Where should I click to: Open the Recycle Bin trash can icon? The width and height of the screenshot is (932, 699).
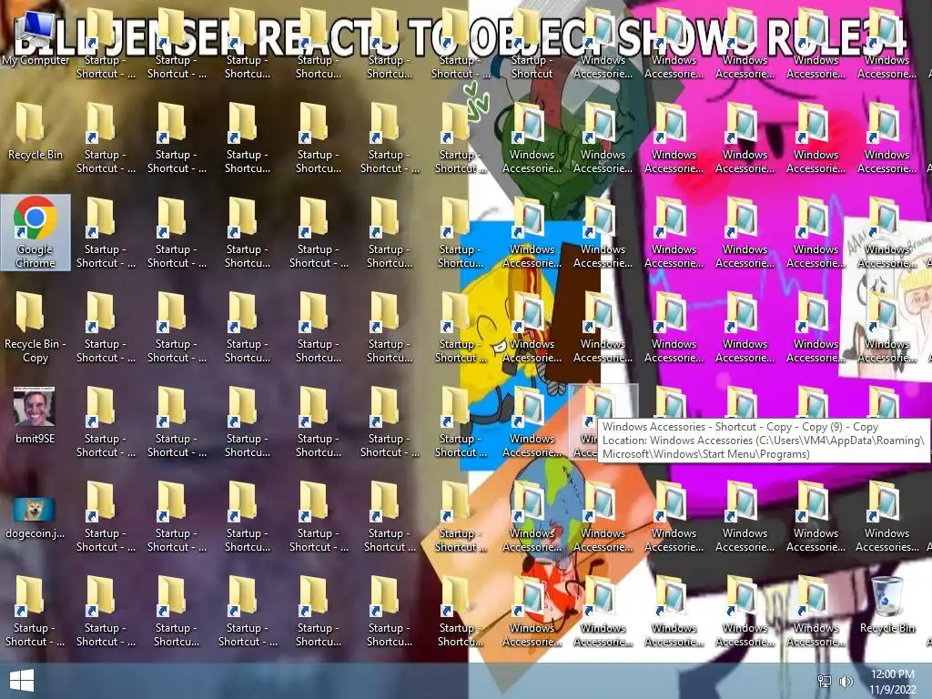tap(887, 605)
